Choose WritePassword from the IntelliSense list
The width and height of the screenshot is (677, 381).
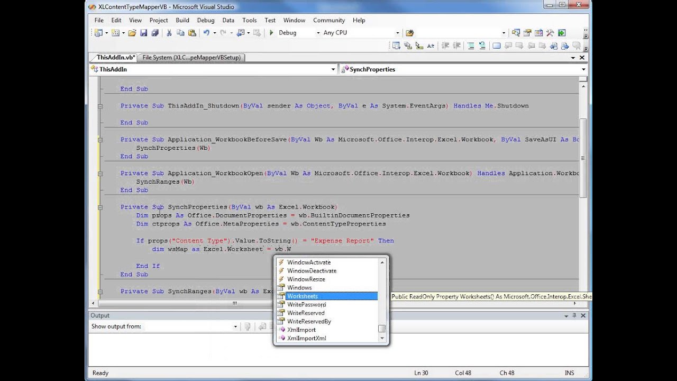click(306, 305)
